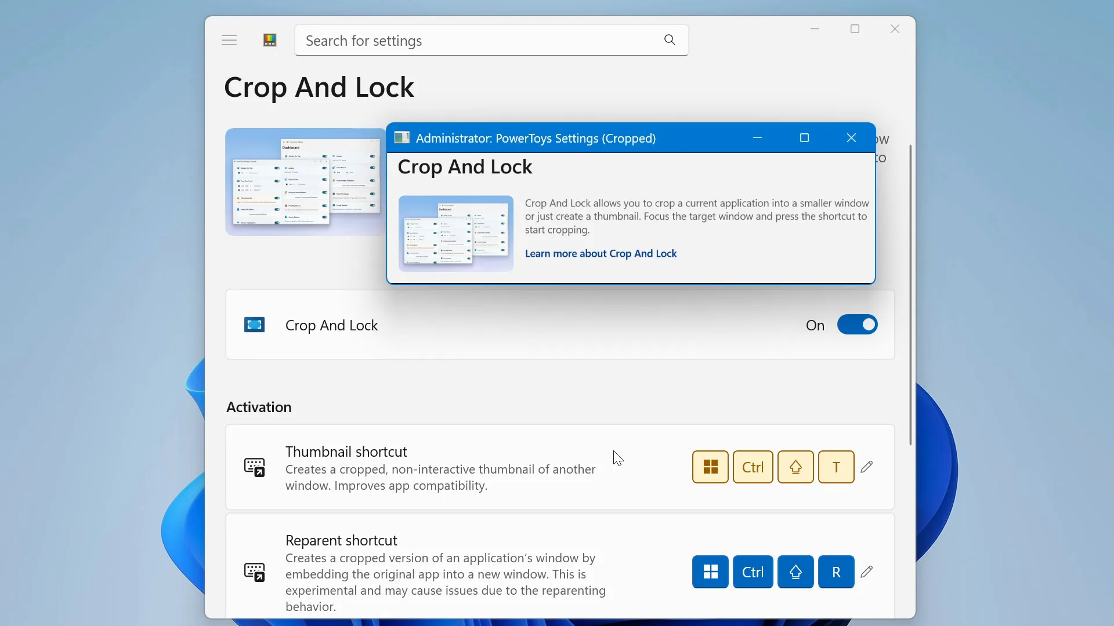Click the Windows key in Reparent shortcut
Viewport: 1114px width, 626px height.
pos(710,572)
